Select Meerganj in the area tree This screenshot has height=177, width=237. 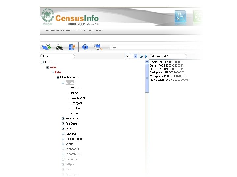(x=76, y=103)
